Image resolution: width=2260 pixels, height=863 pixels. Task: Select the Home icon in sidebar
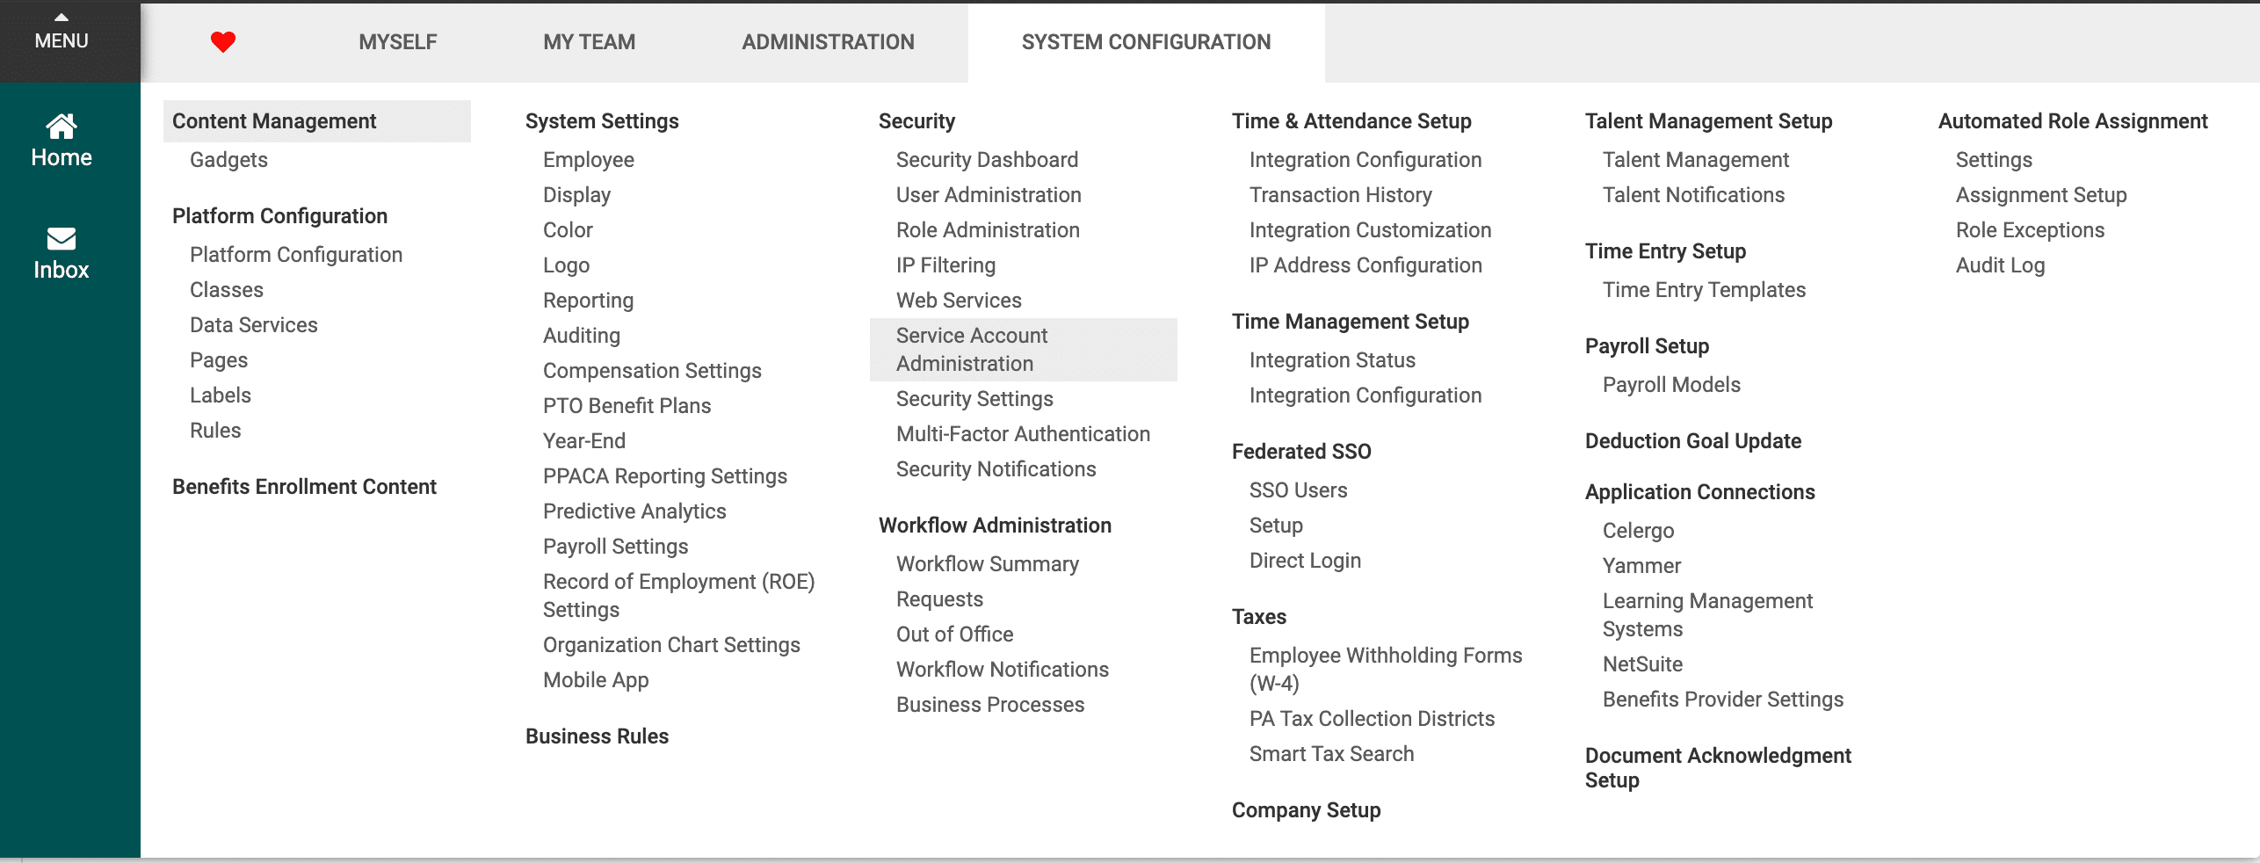[61, 141]
